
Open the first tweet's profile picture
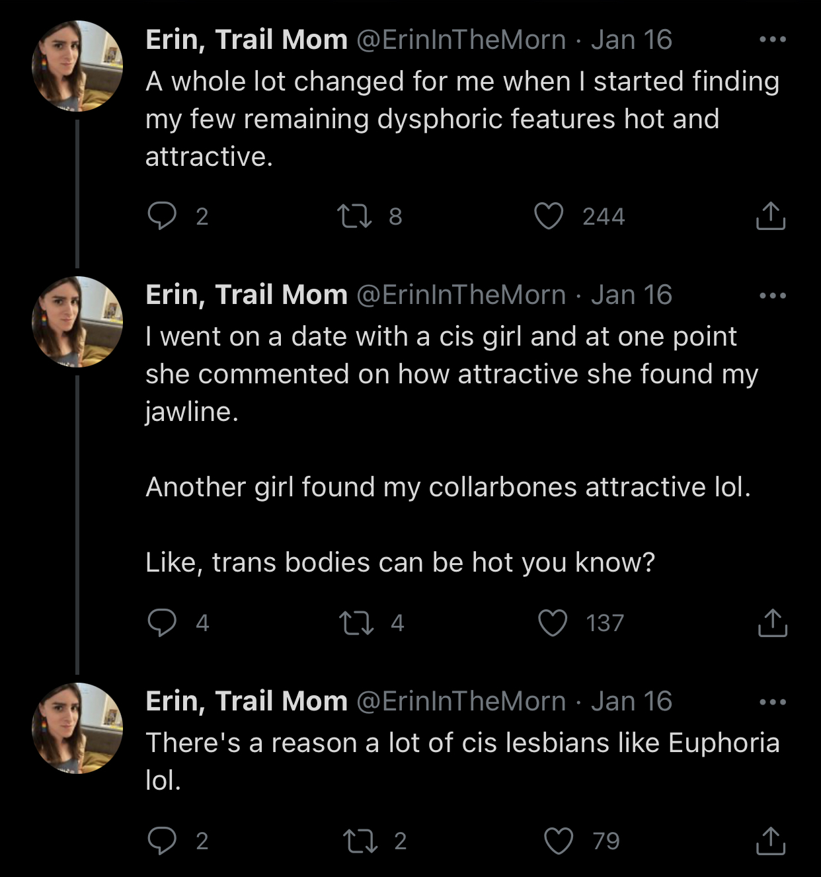point(77,66)
